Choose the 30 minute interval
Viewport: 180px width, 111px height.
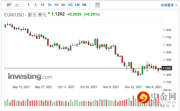[49, 5]
